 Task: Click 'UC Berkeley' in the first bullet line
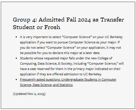pyautogui.click(x=114, y=37)
